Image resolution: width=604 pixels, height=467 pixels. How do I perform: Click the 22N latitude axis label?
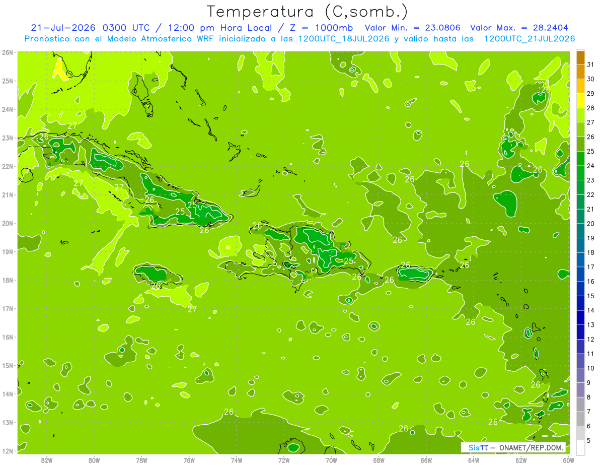(8, 166)
